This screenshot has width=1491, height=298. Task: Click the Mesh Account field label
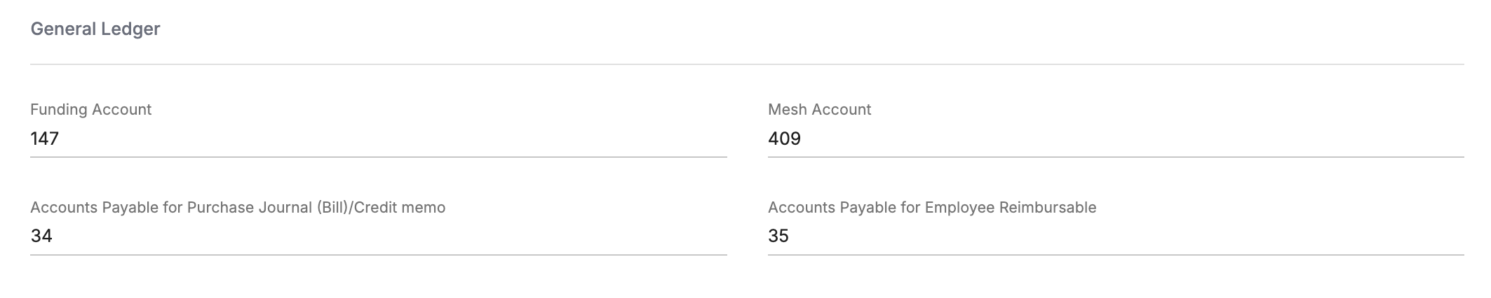click(x=819, y=110)
